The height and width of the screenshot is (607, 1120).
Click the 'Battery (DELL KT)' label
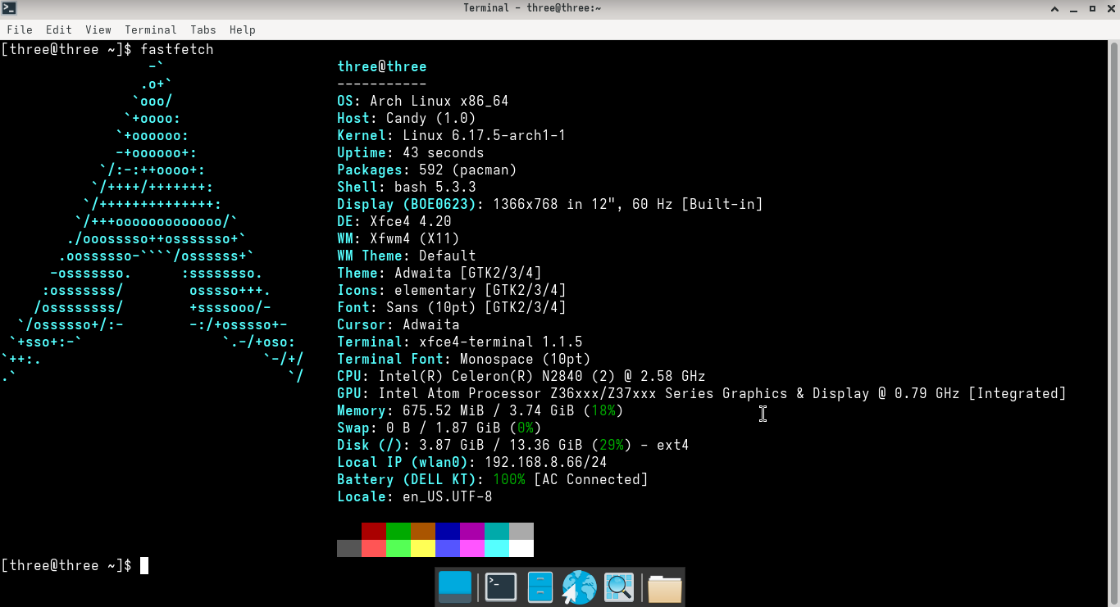pos(411,479)
